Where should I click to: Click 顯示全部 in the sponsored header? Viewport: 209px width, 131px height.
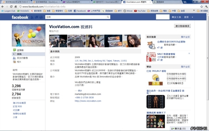click(x=185, y=67)
